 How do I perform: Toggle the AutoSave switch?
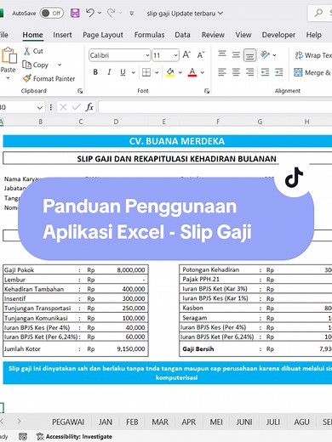51,13
